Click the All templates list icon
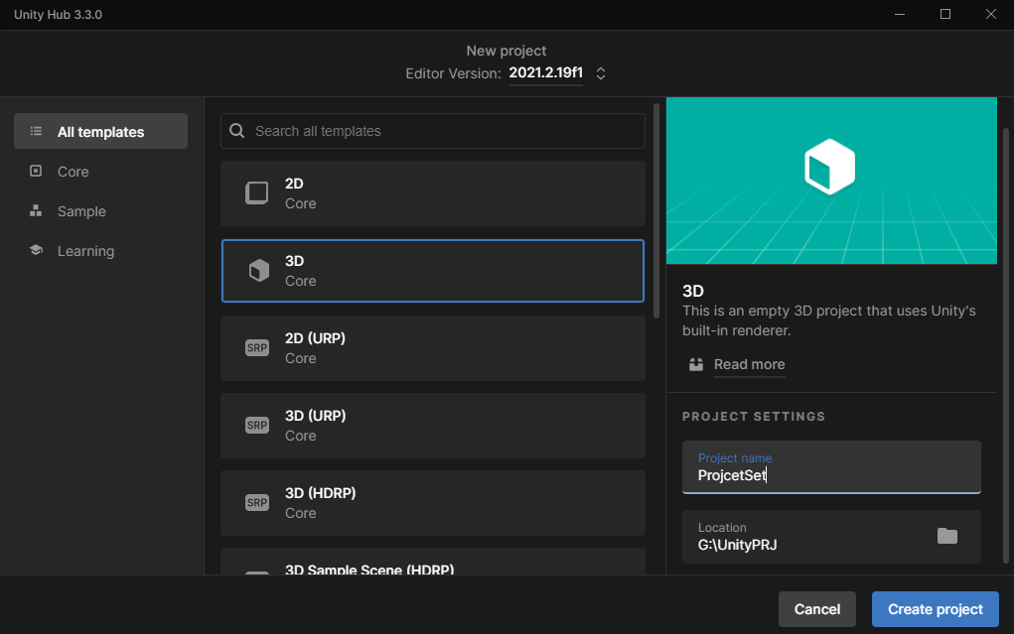Image resolution: width=1014 pixels, height=634 pixels. coord(36,131)
